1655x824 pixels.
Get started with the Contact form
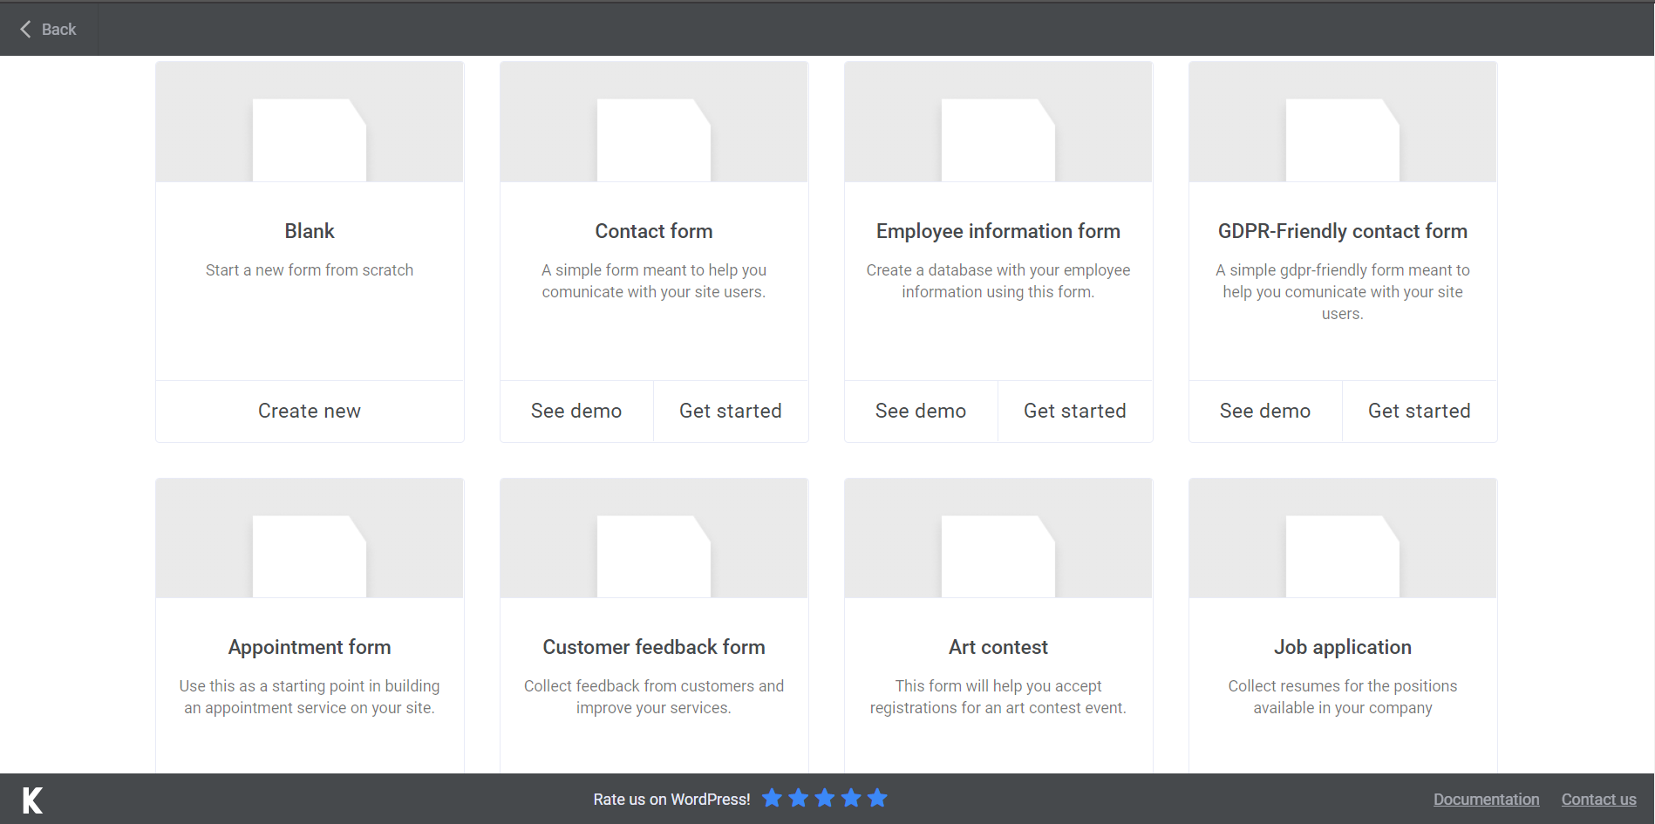coord(731,410)
